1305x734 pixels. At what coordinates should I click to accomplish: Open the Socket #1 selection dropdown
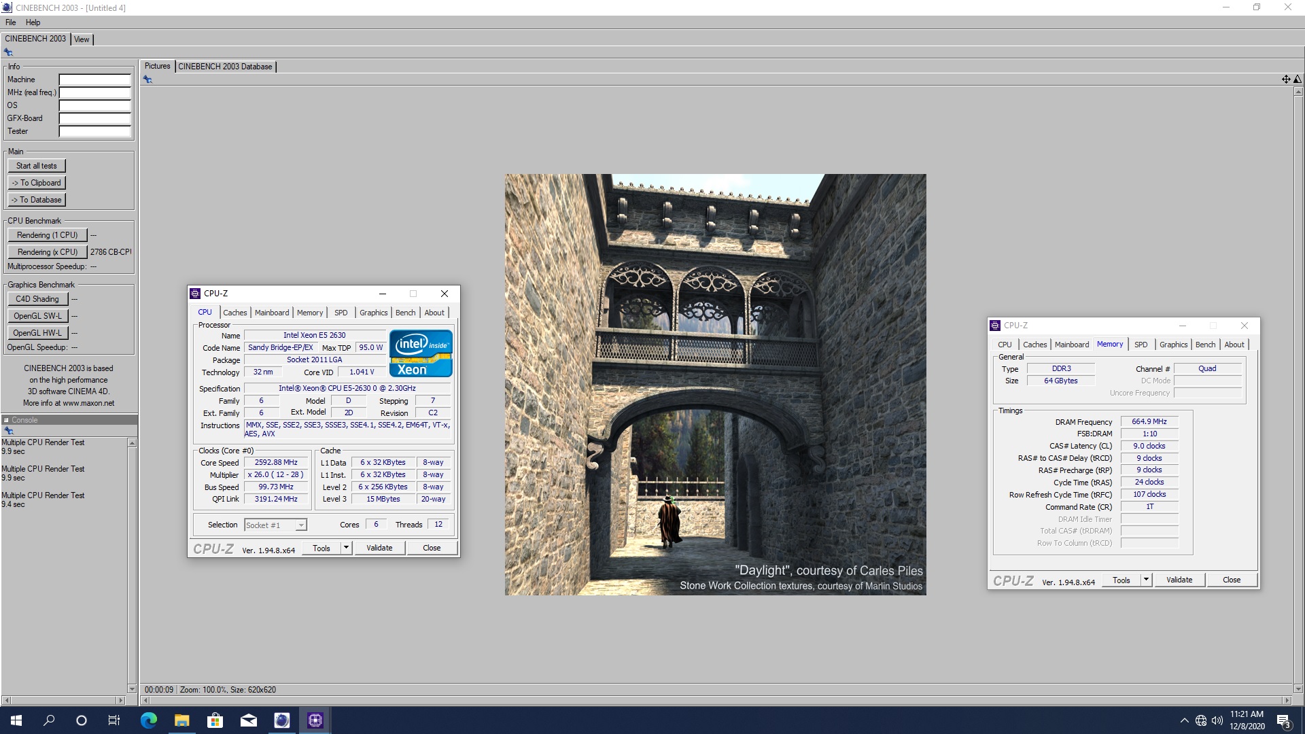point(275,525)
